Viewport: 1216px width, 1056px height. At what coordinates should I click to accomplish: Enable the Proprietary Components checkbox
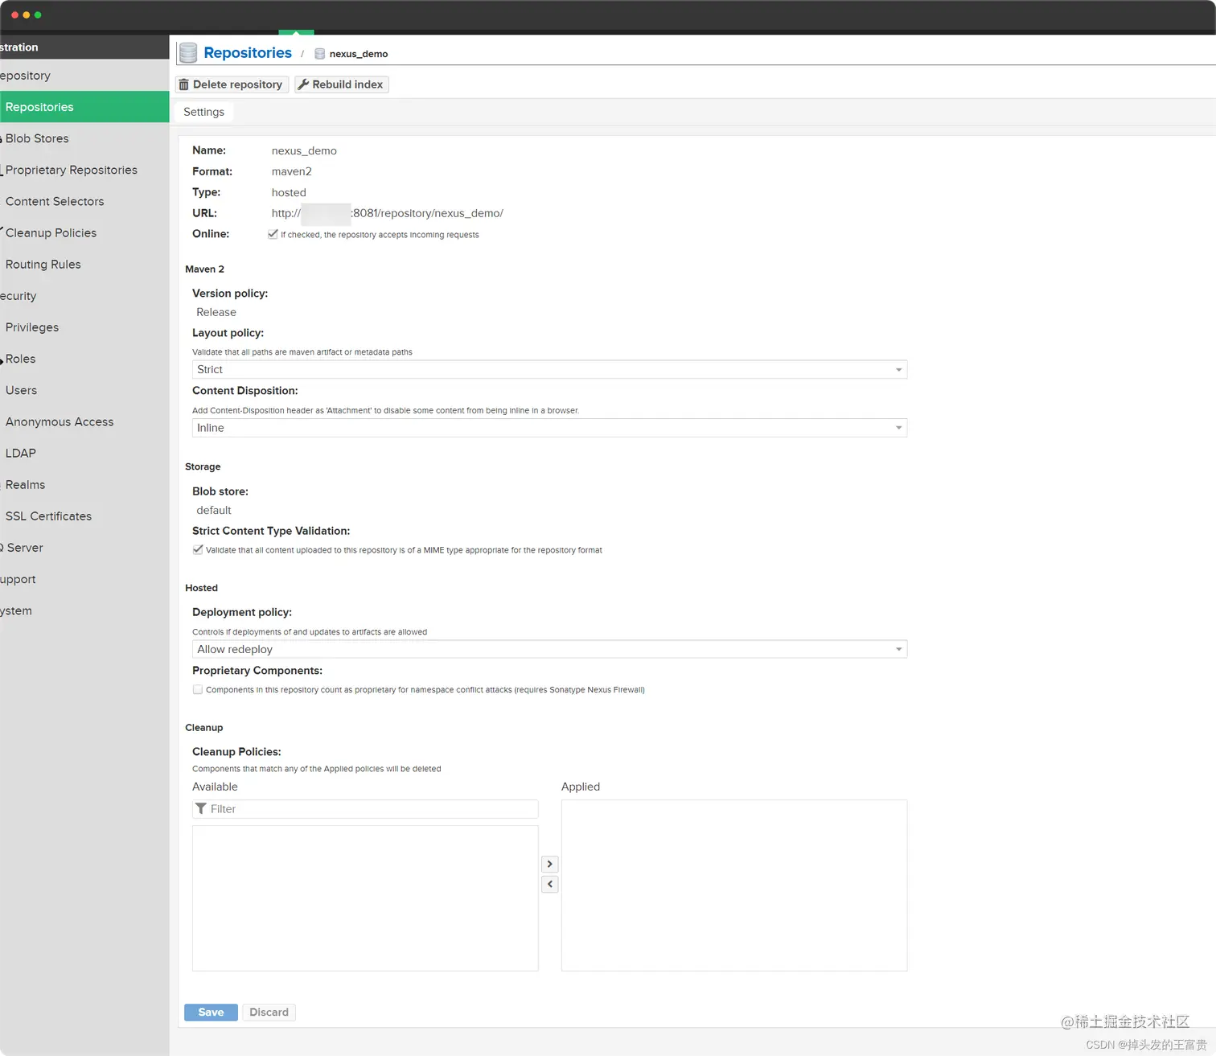pos(198,689)
